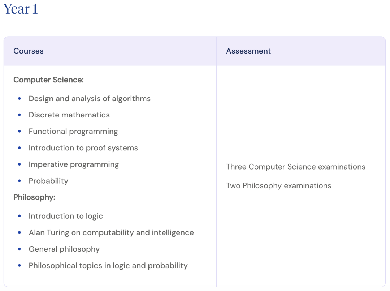Select the Courses column header
This screenshot has width=390, height=291.
coord(29,51)
